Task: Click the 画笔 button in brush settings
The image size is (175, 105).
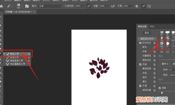Action: 147,33
